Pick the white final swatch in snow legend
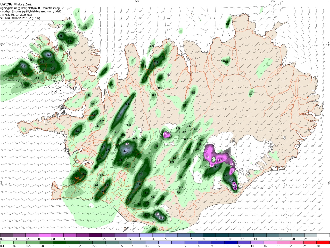This screenshot has width=330, height=248. click(x=323, y=235)
